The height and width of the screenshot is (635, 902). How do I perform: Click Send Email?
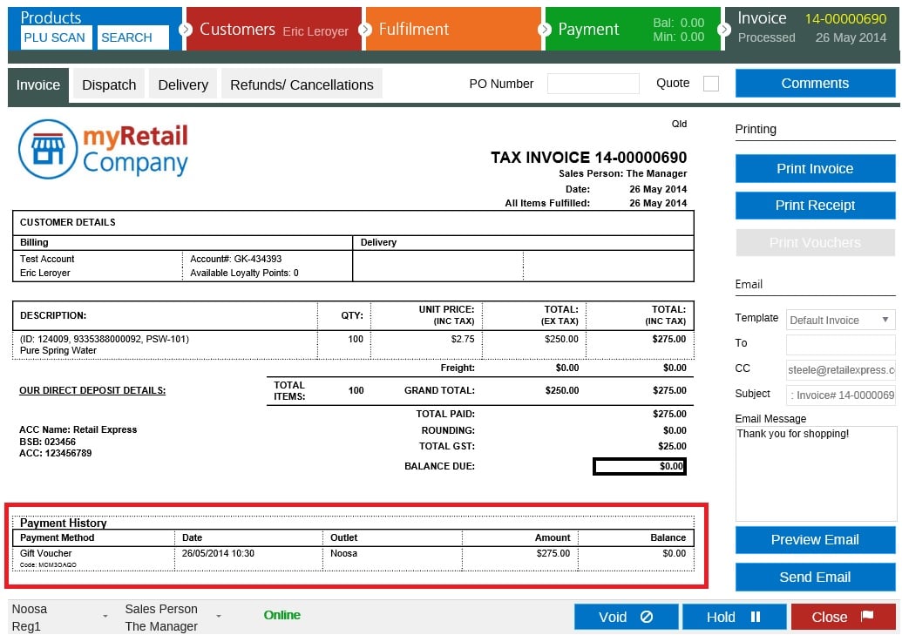pyautogui.click(x=815, y=577)
